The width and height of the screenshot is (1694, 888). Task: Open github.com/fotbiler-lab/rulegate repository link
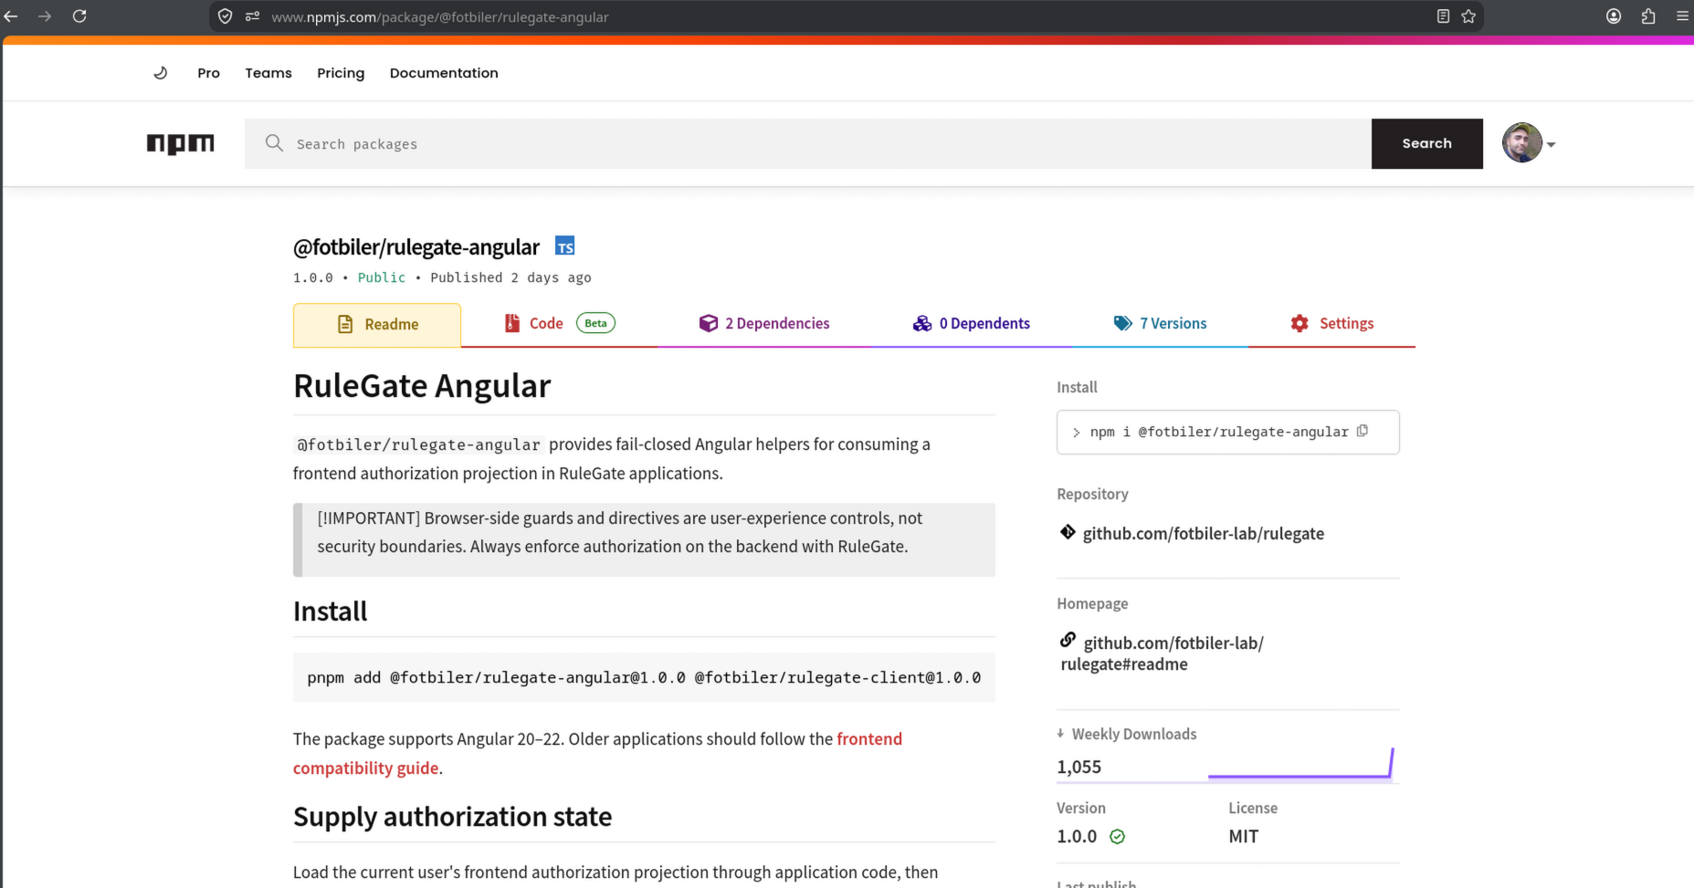tap(1204, 533)
